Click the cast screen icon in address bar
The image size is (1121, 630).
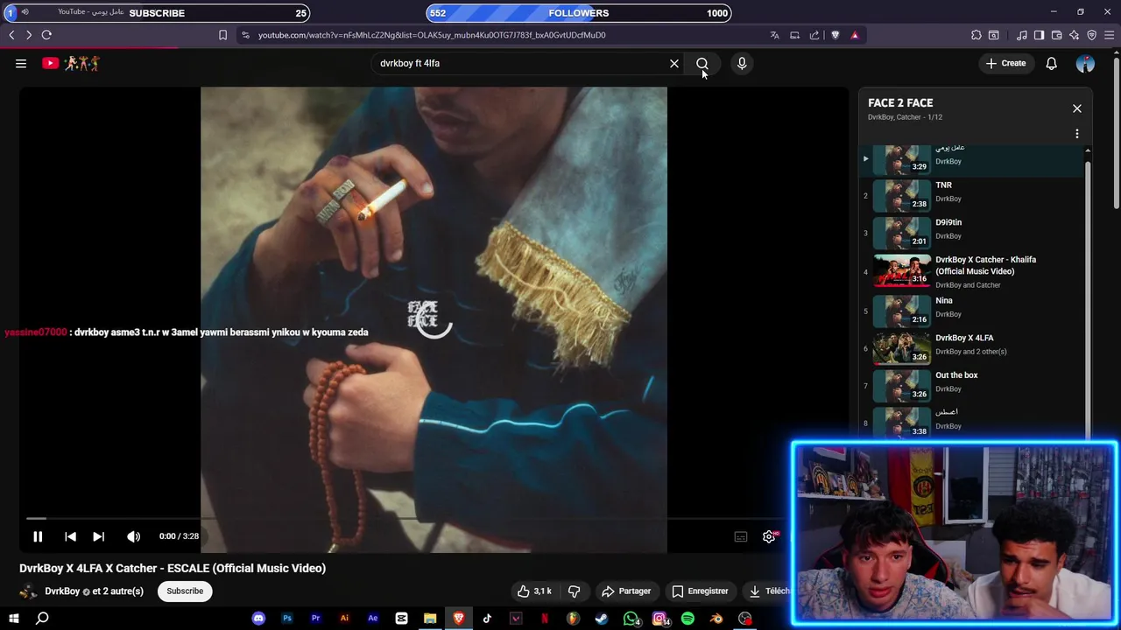[794, 35]
